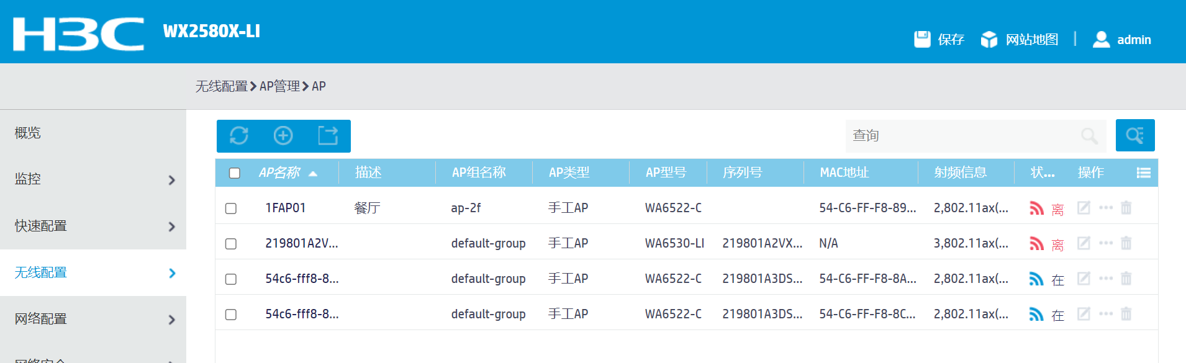The image size is (1186, 363).
Task: Click the 餐厅 description cell
Action: click(x=367, y=208)
